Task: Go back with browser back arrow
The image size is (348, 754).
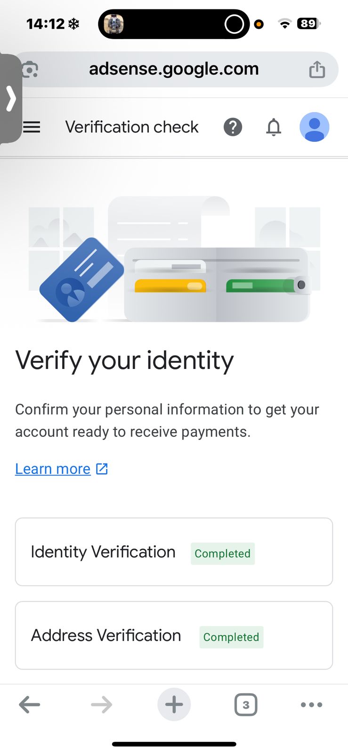Action: click(29, 705)
